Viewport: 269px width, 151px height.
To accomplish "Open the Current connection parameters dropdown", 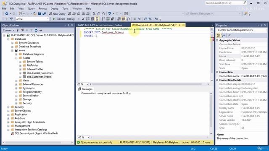I will pos(266,30).
